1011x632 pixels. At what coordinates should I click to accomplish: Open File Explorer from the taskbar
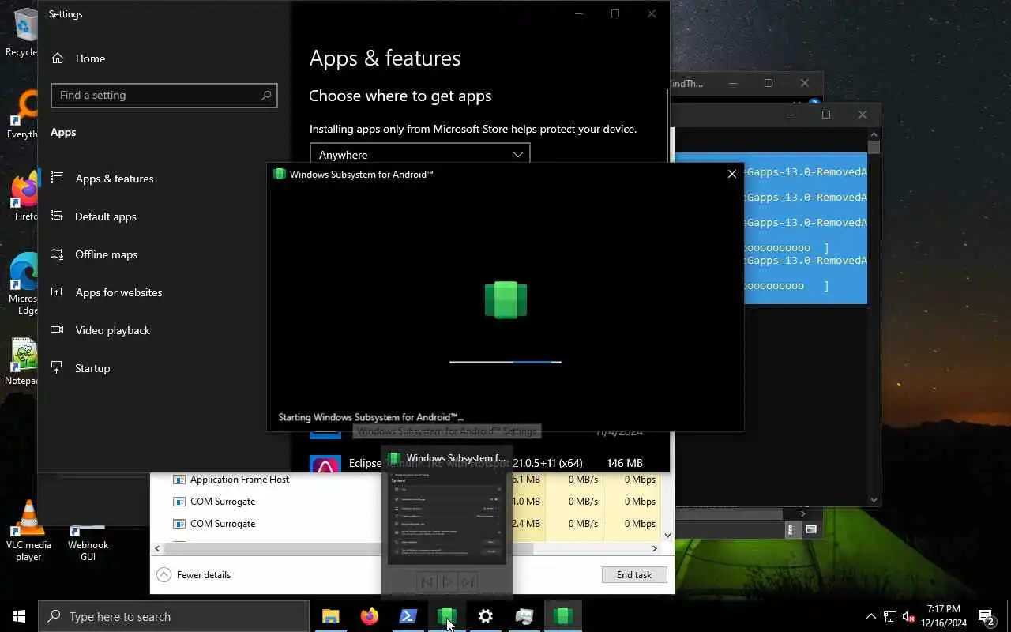[330, 616]
